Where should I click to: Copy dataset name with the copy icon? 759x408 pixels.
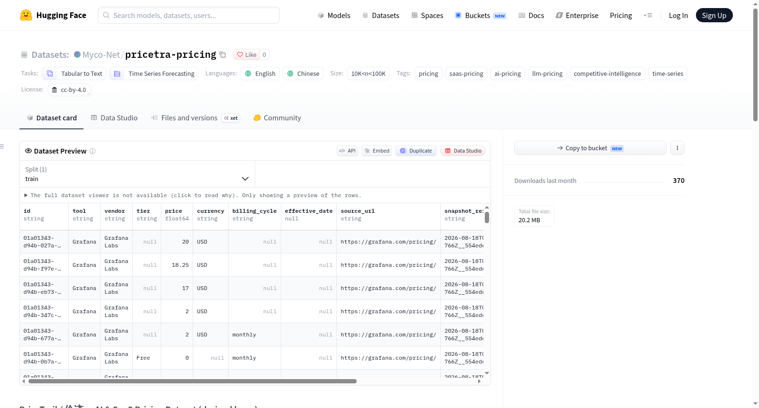[x=222, y=54]
